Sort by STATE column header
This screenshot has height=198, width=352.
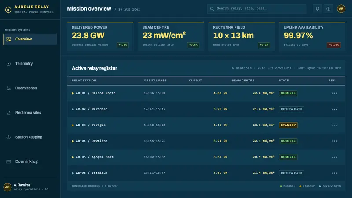284,81
